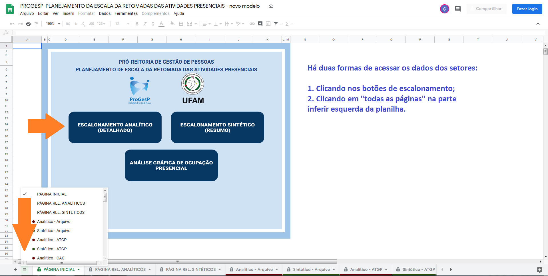
Task: Click Análise Gráfica de Ocupação Presencial button
Action: tap(171, 165)
